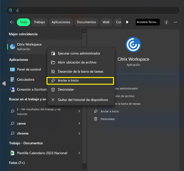
Task: Click the pin icon in the right details pane
Action: click(96, 111)
